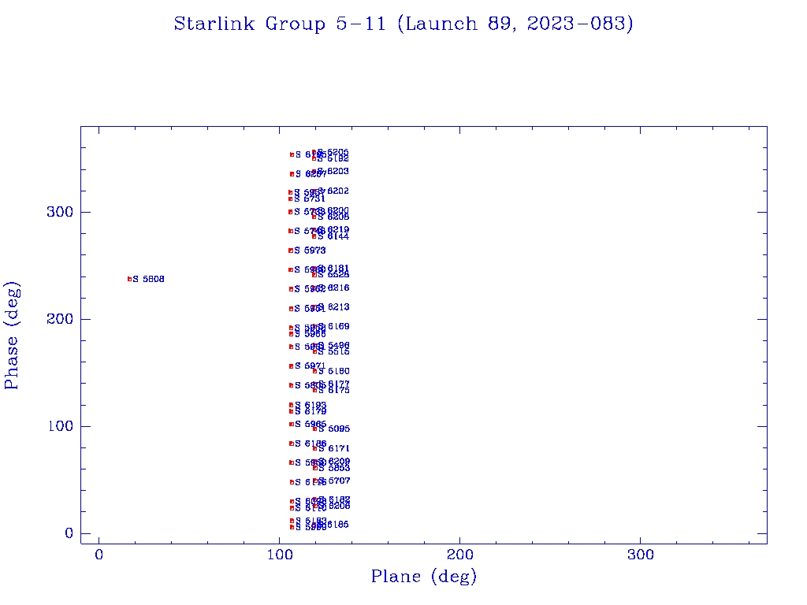807x605 pixels.
Task: Click the data label "S 6219"
Action: click(x=333, y=229)
